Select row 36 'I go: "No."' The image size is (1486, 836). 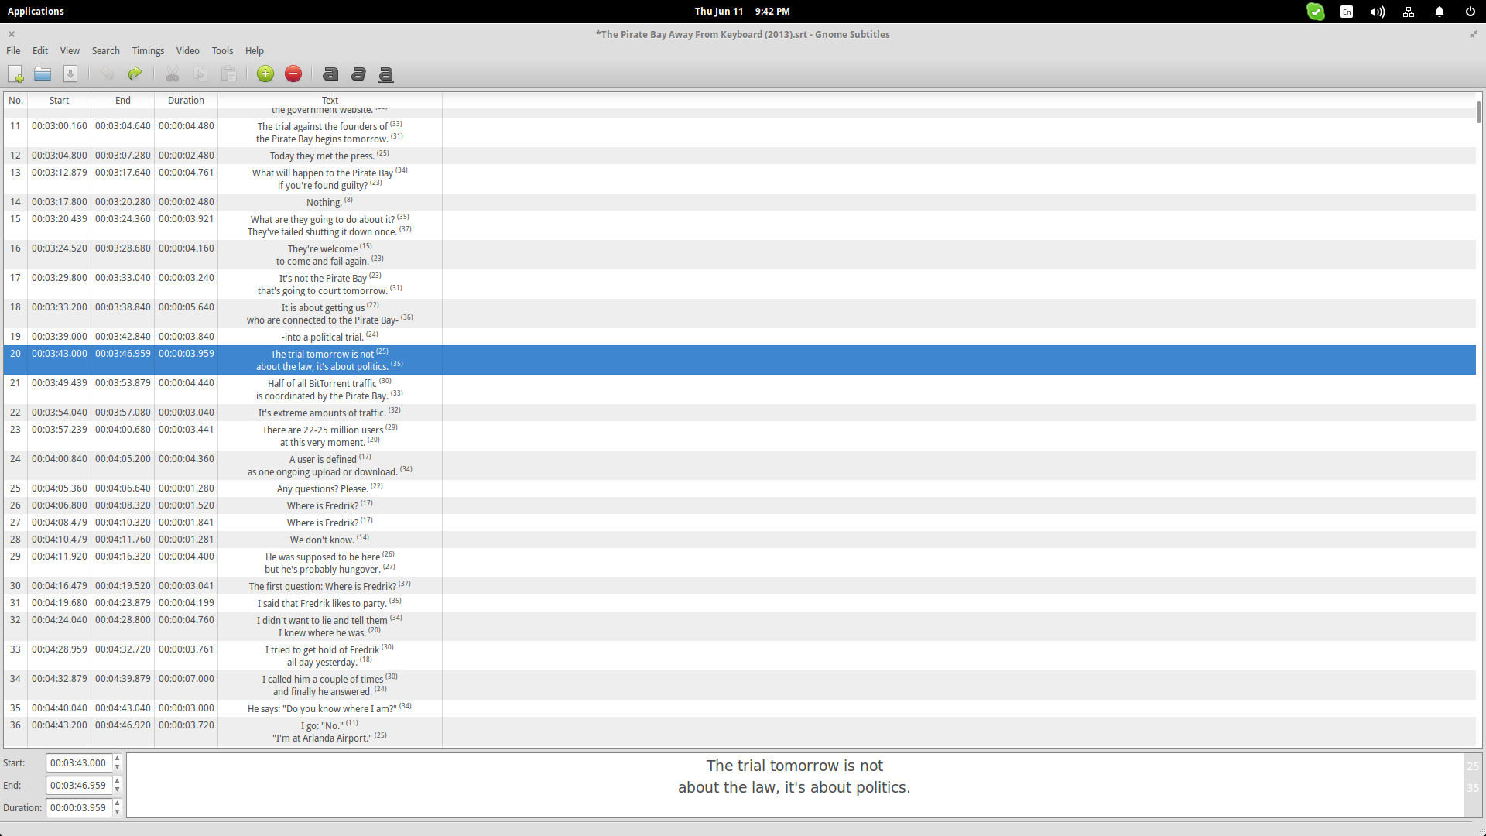[739, 731]
